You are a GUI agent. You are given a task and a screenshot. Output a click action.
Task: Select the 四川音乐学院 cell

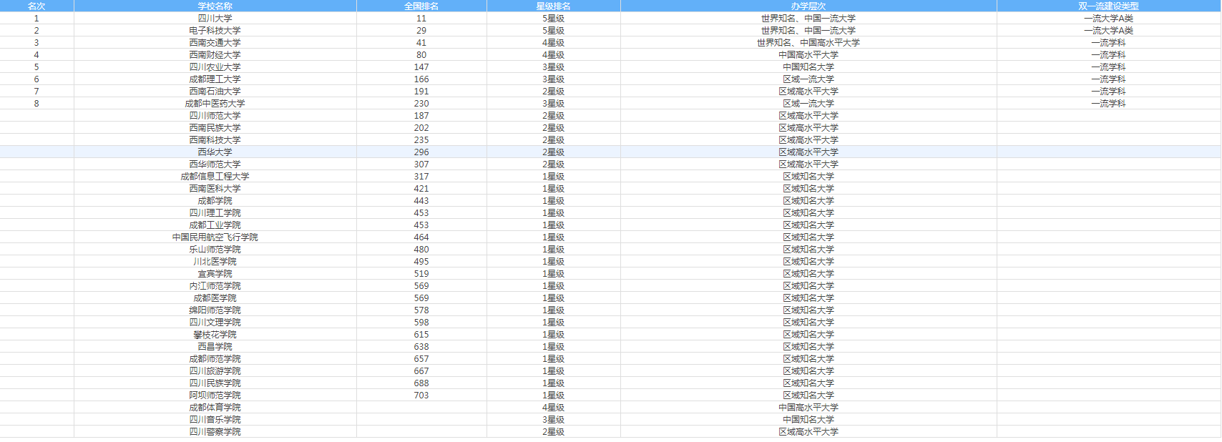[x=215, y=420]
